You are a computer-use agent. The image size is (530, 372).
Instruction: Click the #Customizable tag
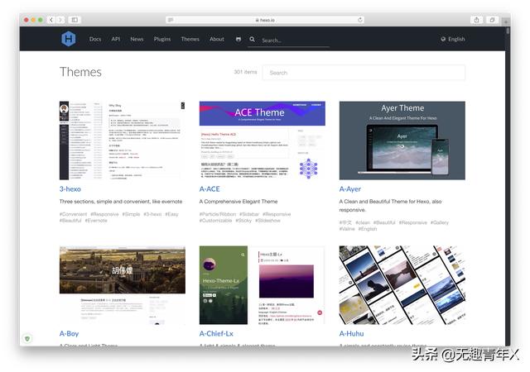215,221
